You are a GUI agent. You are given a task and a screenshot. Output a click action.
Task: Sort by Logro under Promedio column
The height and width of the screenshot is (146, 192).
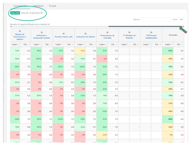point(167,44)
